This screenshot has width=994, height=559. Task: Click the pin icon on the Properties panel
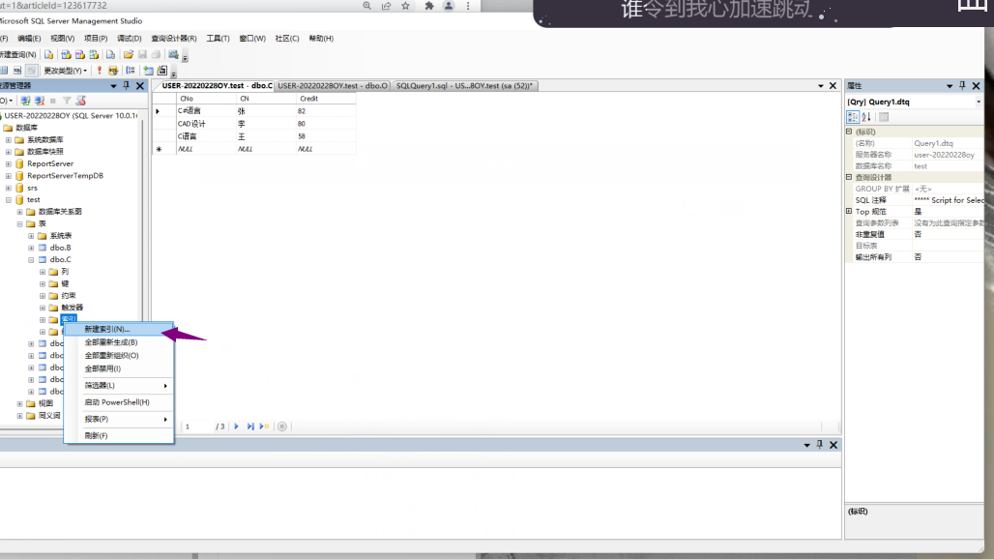[961, 84]
